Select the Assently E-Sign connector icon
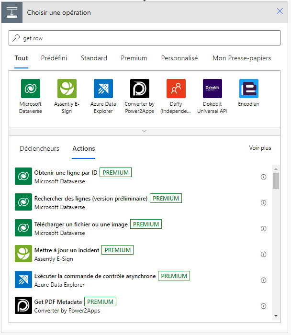Viewport: 291px width, 335px height. (67, 89)
